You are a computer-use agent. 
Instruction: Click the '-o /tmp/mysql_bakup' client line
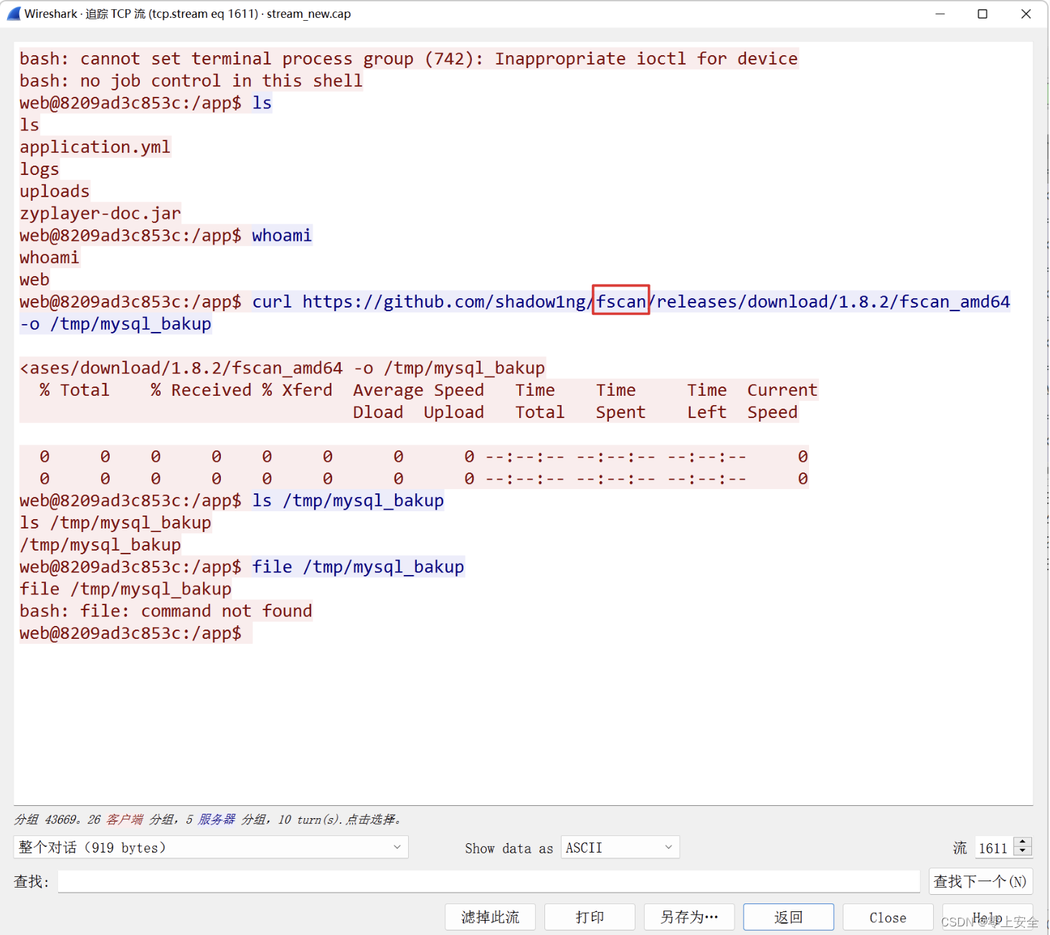(115, 324)
